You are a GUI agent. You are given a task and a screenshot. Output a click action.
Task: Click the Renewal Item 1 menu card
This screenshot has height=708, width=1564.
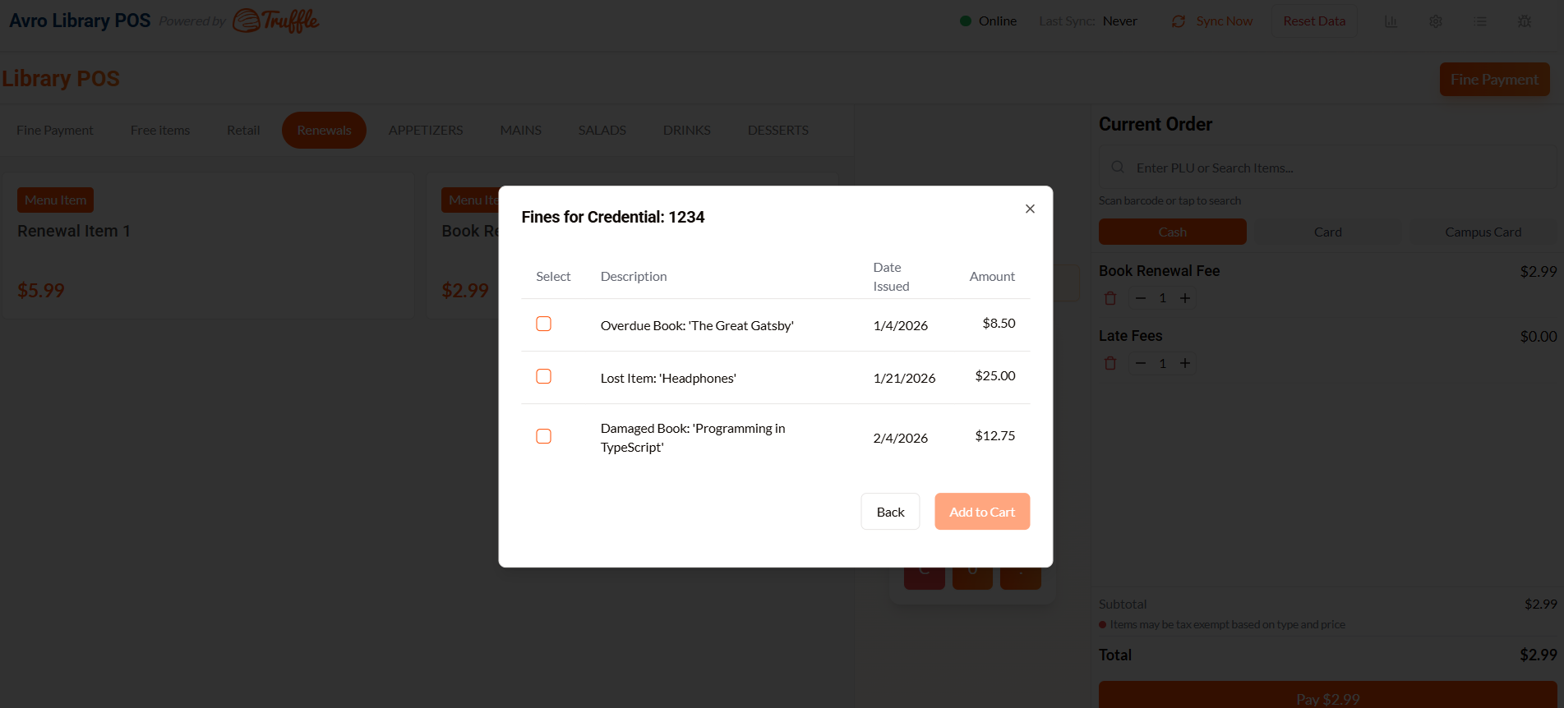[x=209, y=245]
